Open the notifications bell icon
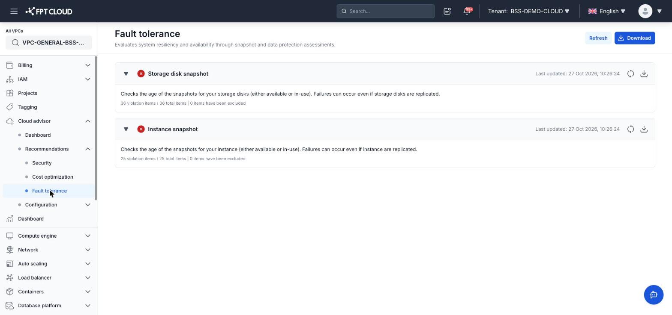Viewport: 672px width, 315px height. 467,11
